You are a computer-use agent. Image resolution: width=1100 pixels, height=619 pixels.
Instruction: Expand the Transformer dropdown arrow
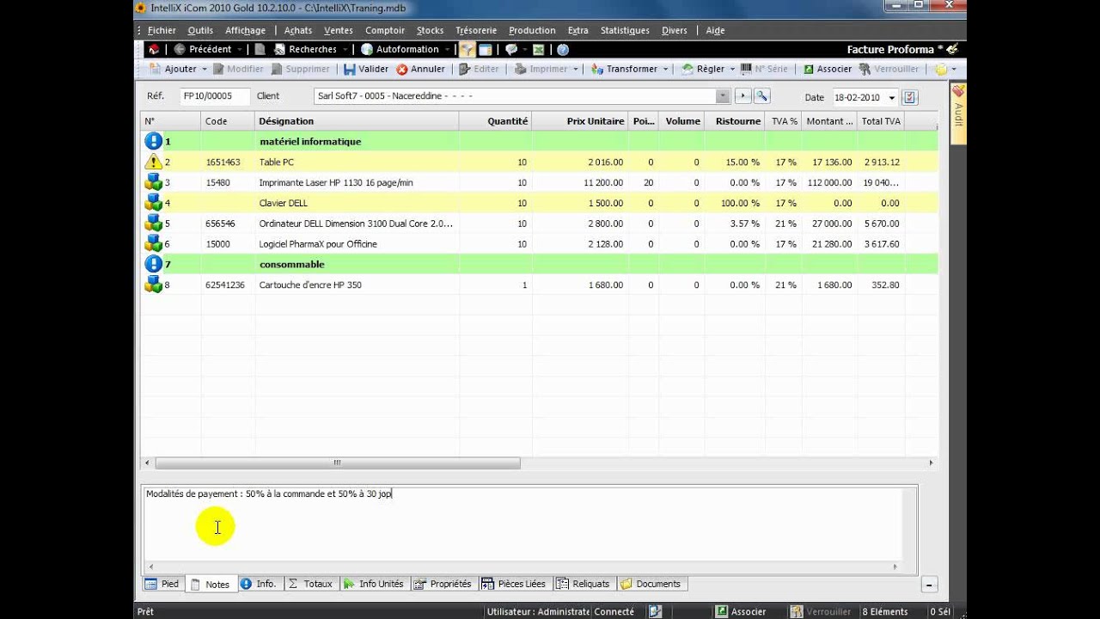pos(666,69)
